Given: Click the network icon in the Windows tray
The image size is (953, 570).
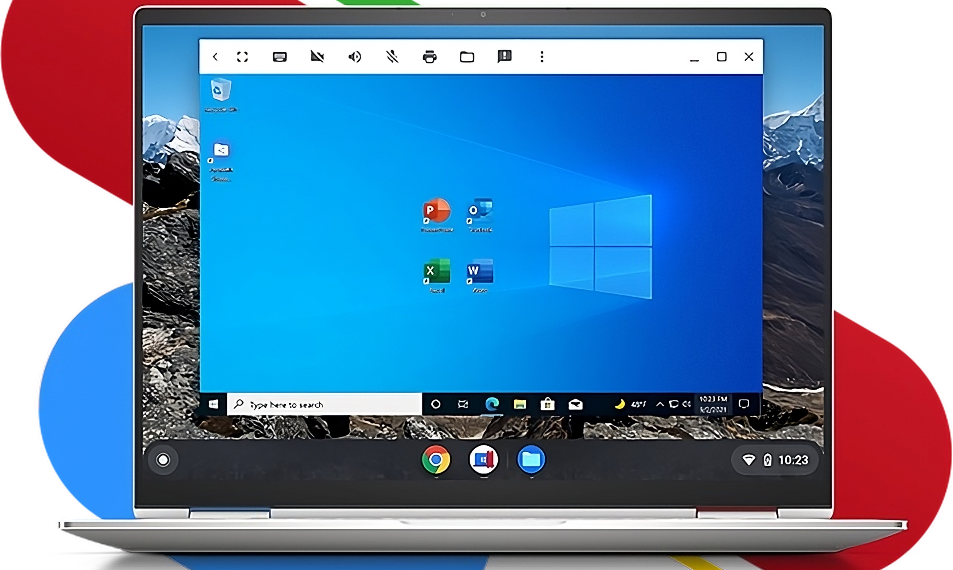Looking at the screenshot, I should (673, 404).
